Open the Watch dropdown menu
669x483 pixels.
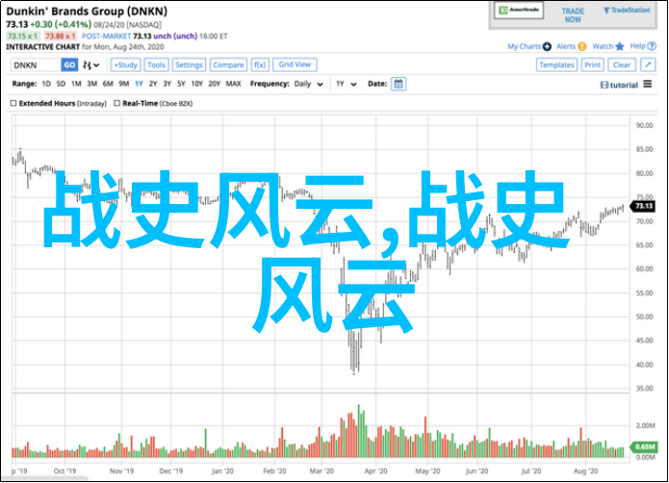tap(604, 46)
